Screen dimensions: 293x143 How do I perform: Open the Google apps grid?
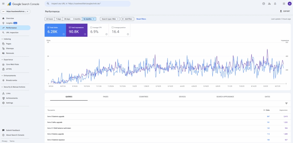[x=284, y=4]
